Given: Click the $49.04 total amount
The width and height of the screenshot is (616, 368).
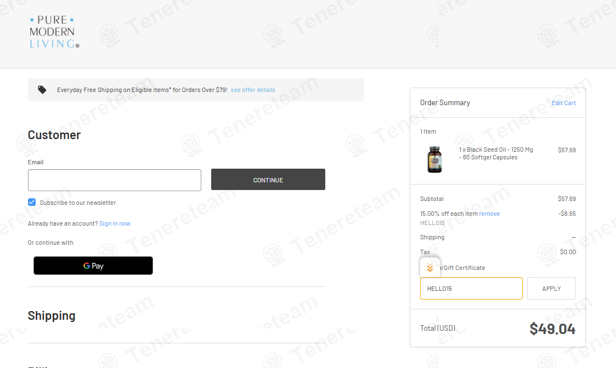Looking at the screenshot, I should [x=552, y=329].
